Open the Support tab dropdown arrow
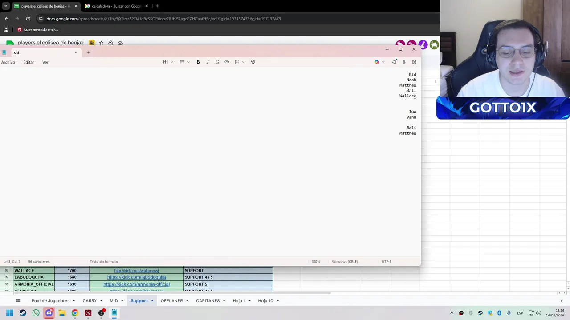Screen dimensions: 570x320 pos(152,301)
